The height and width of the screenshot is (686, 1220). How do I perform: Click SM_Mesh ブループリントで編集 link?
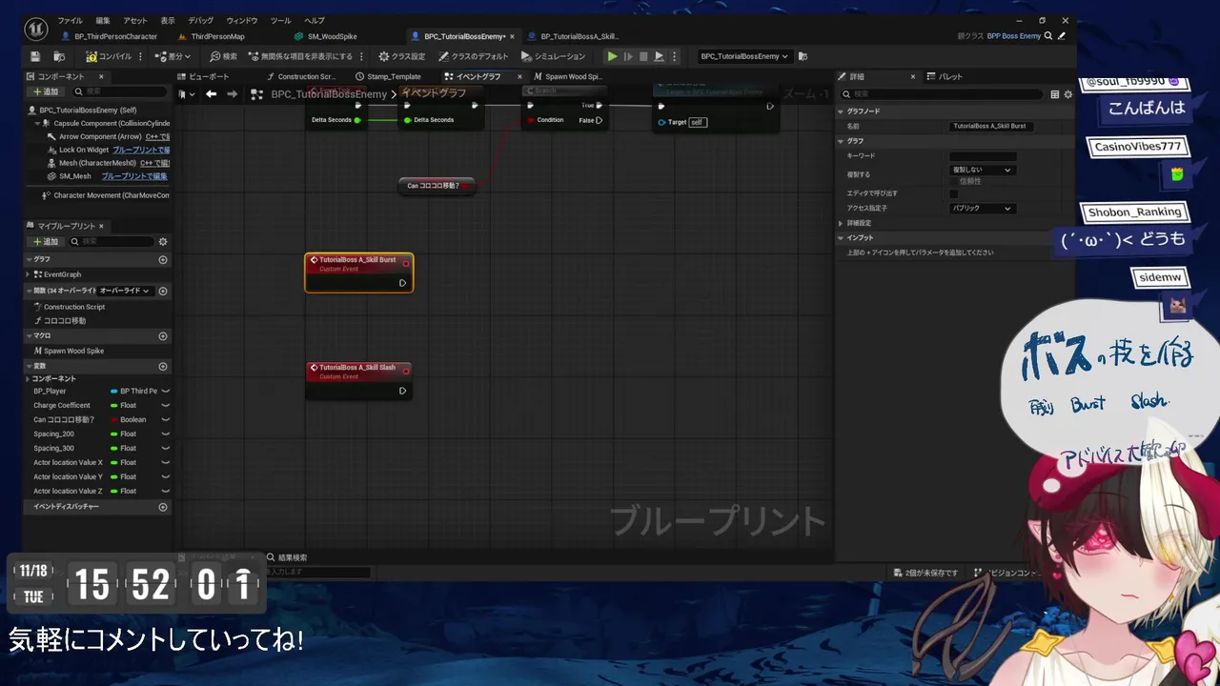click(x=134, y=176)
